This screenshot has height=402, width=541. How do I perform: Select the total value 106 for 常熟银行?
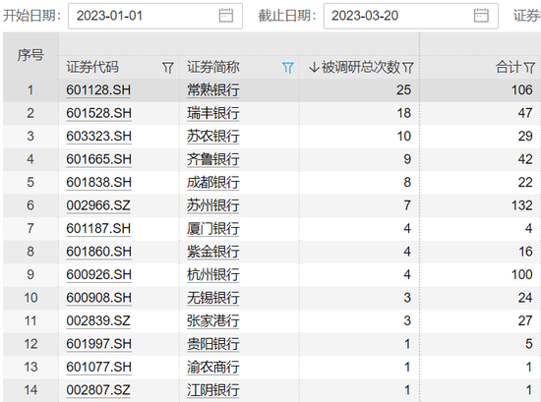point(521,90)
